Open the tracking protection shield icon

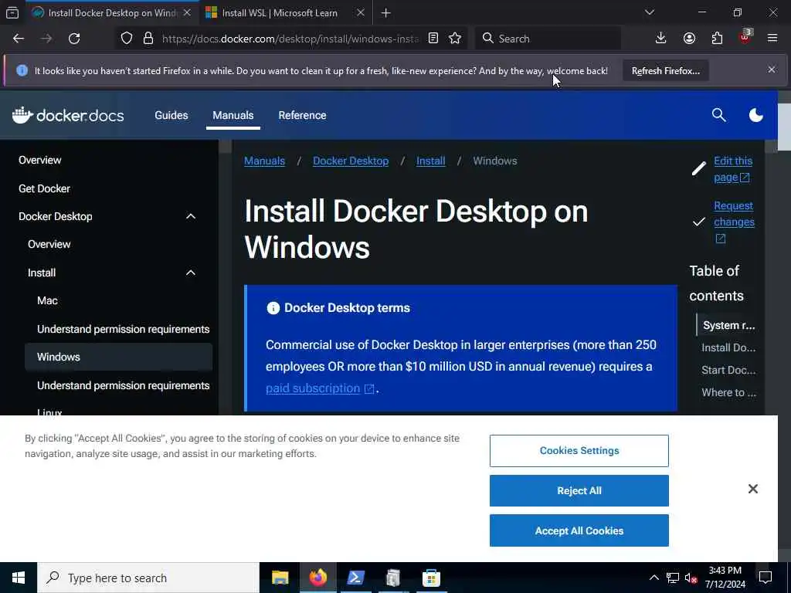coord(127,39)
